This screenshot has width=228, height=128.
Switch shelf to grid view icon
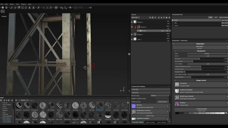pyautogui.click(x=128, y=103)
